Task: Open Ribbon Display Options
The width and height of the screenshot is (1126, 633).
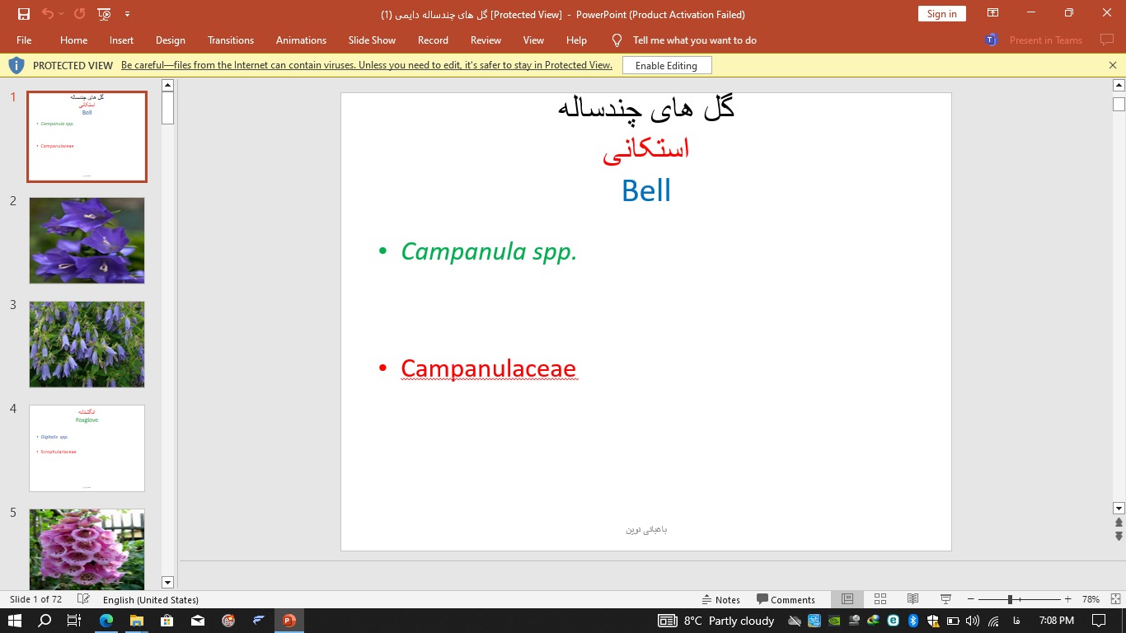Action: tap(993, 13)
